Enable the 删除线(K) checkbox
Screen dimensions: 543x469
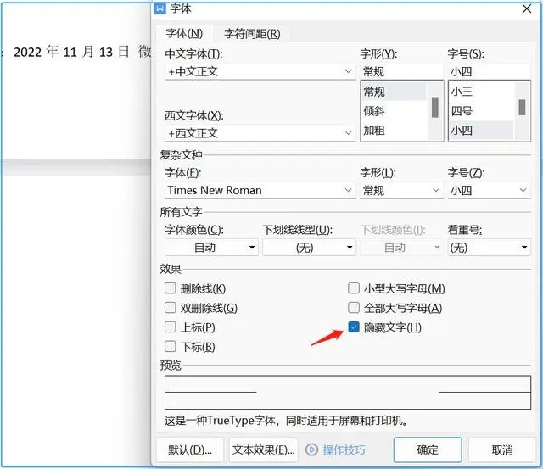(170, 288)
